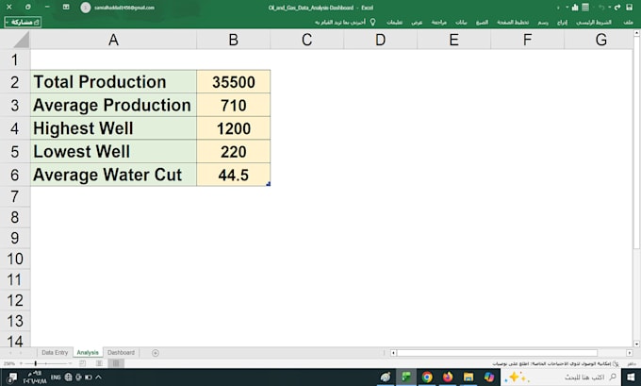The height and width of the screenshot is (386, 641).
Task: Select the 'Average Water Cut' cell
Action: tap(114, 175)
